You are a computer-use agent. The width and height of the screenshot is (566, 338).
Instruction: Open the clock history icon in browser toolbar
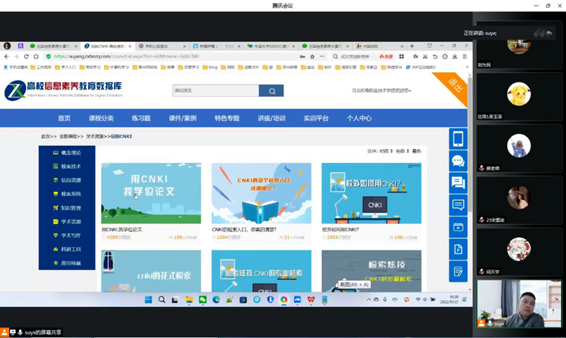coord(445,56)
